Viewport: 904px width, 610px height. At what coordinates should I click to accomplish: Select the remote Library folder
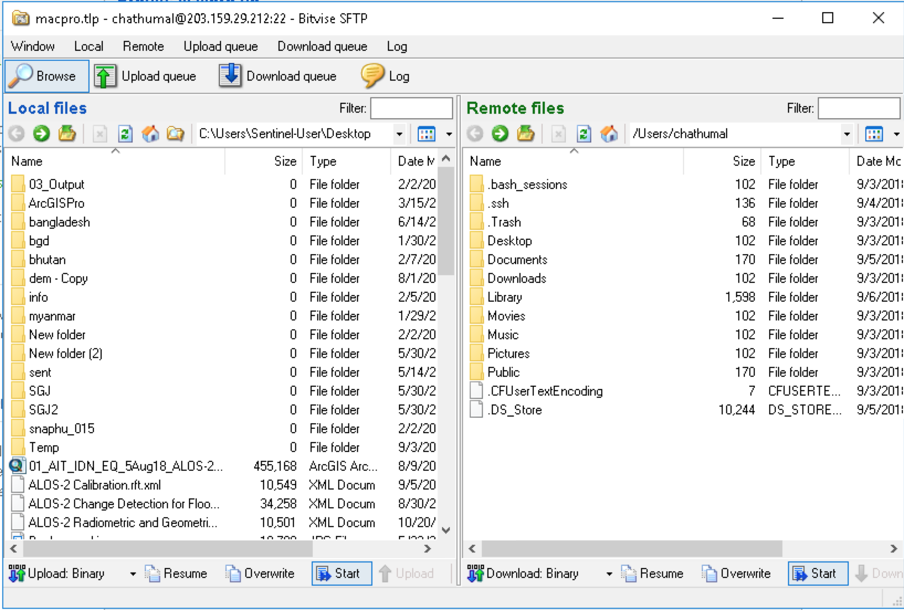[x=504, y=297]
